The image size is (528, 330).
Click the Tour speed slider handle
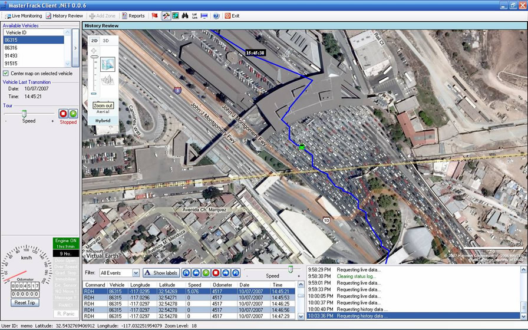(24, 114)
